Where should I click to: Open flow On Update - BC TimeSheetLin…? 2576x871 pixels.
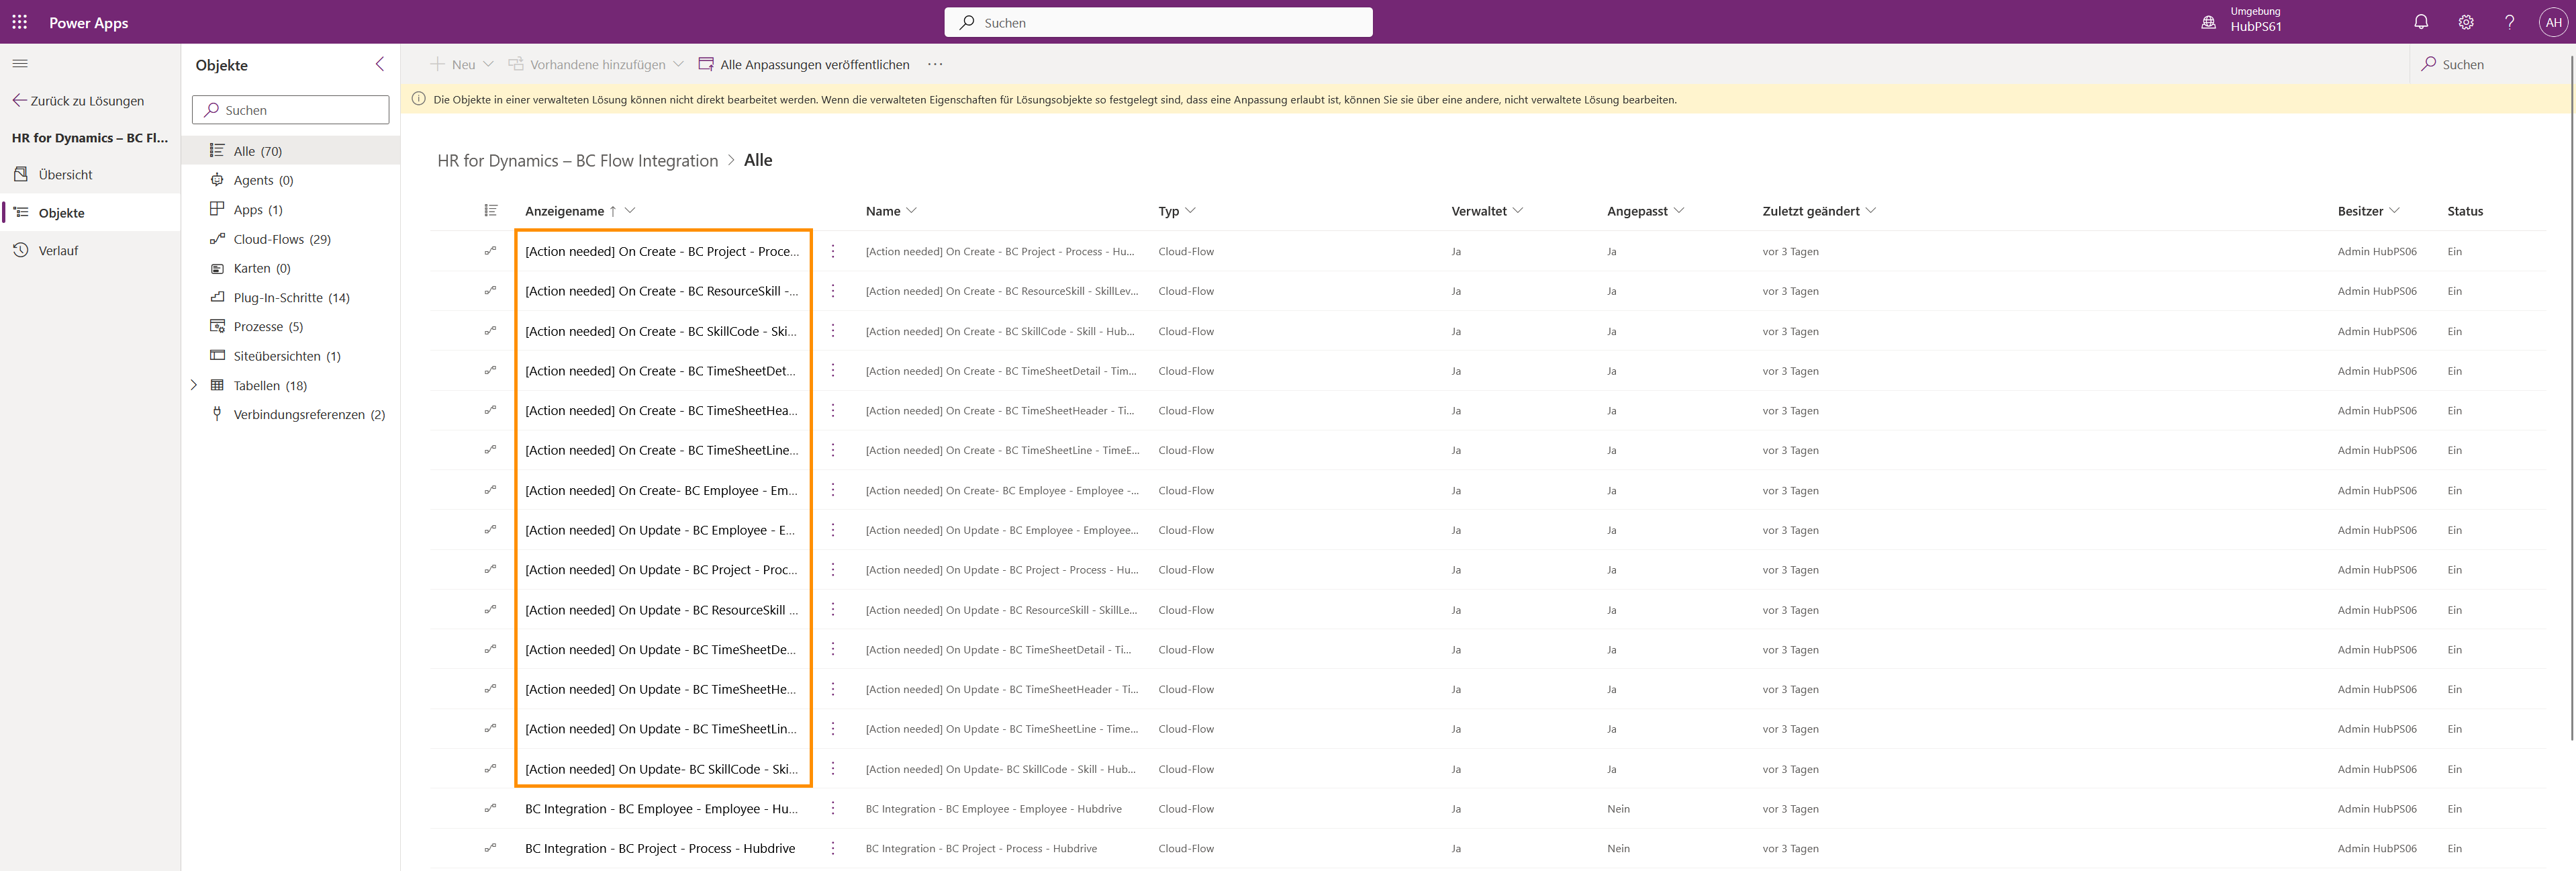click(x=661, y=729)
